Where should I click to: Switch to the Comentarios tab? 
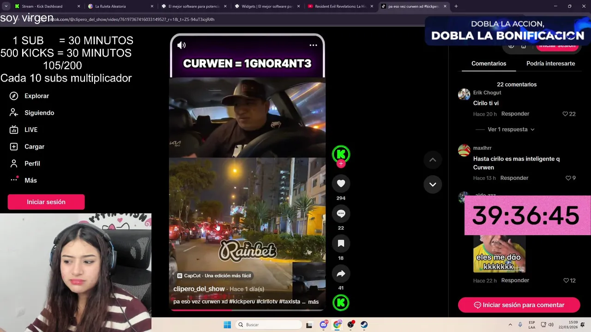488,64
